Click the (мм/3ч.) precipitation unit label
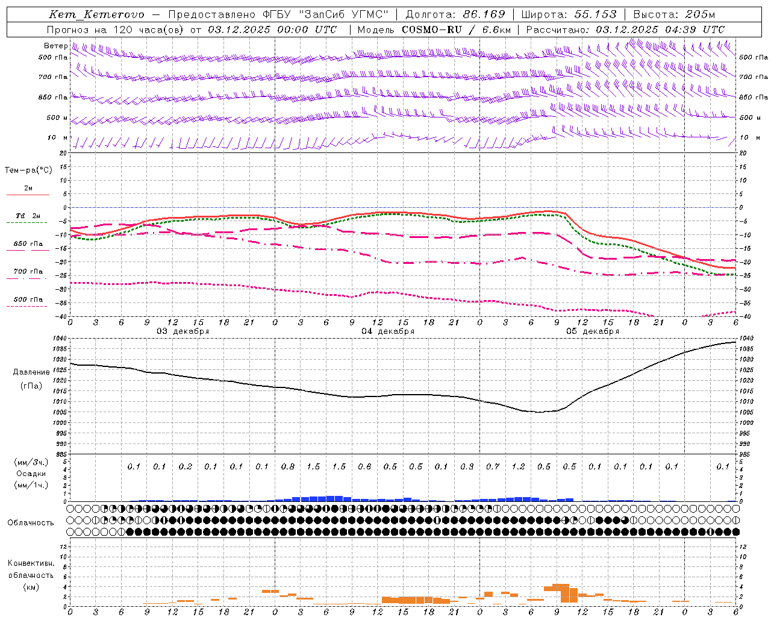771x617 pixels. pyautogui.click(x=31, y=462)
